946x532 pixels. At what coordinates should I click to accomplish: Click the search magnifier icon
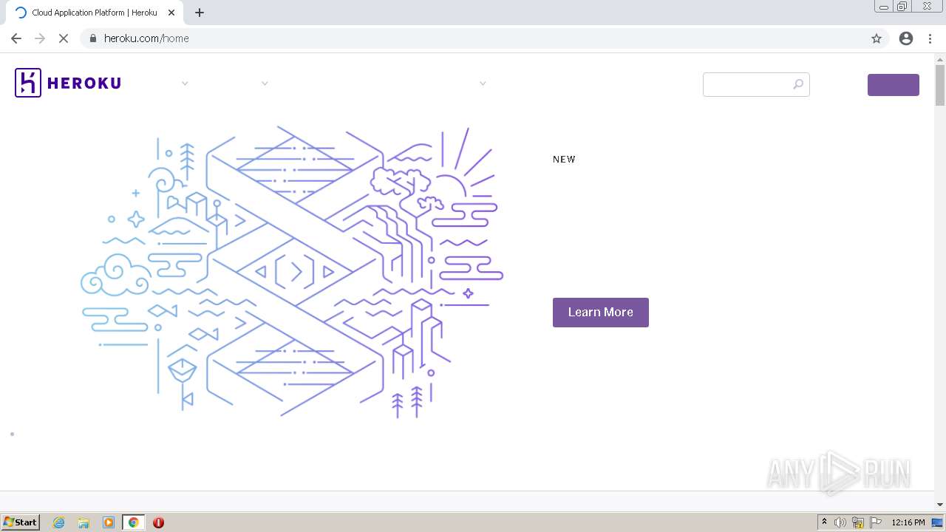798,84
